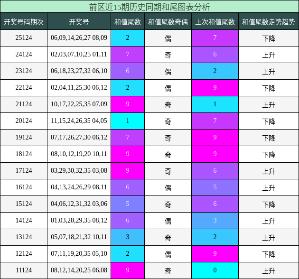Click 下降 trend cell in row 12124
299x279 pixels.
tap(269, 254)
